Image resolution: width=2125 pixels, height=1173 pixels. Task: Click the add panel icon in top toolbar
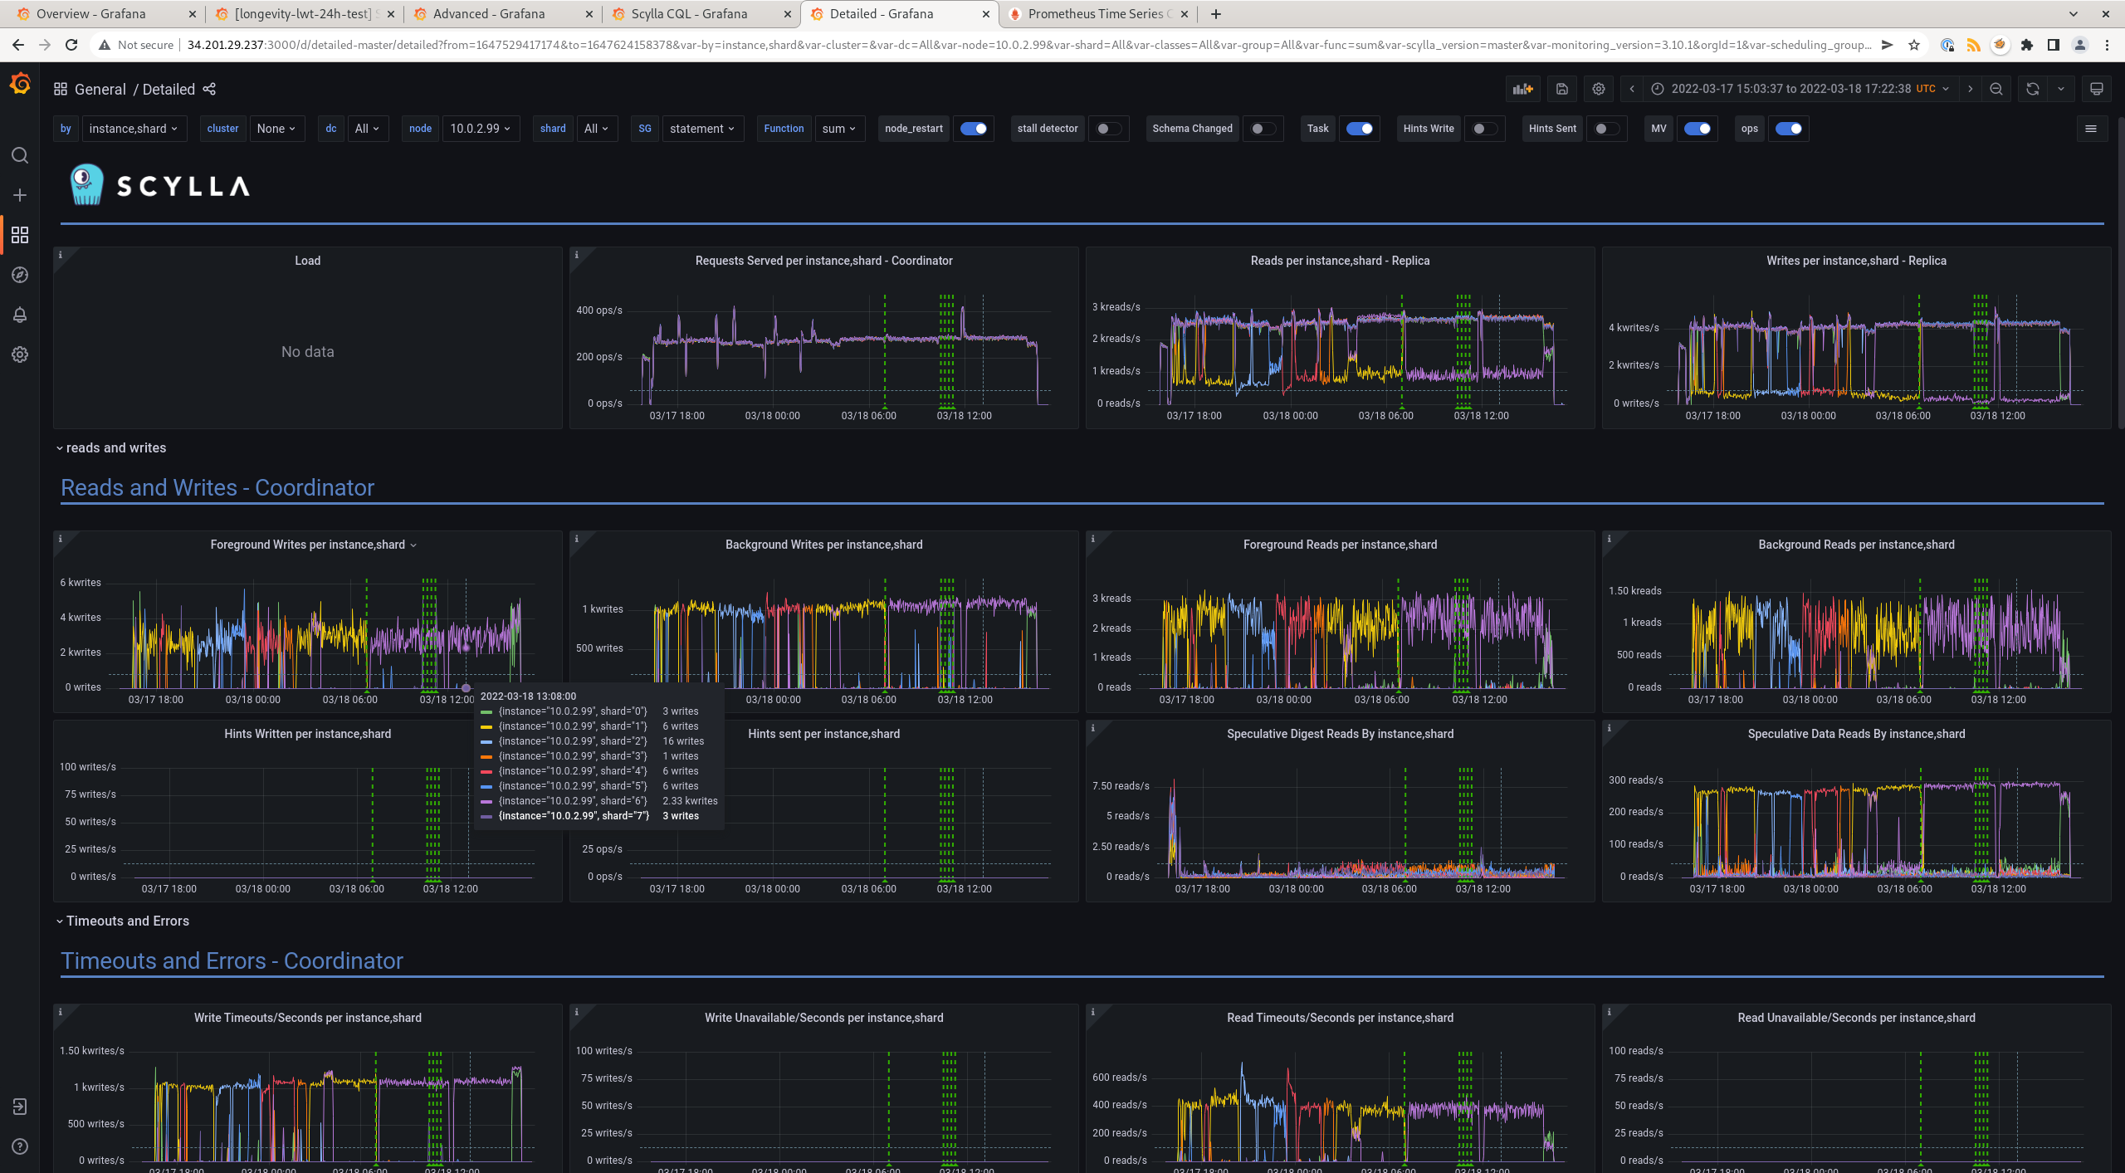[1522, 89]
